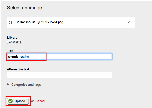This screenshot has height=108, width=152.
Task: Focus the Title input field
Action: tap(60, 57)
